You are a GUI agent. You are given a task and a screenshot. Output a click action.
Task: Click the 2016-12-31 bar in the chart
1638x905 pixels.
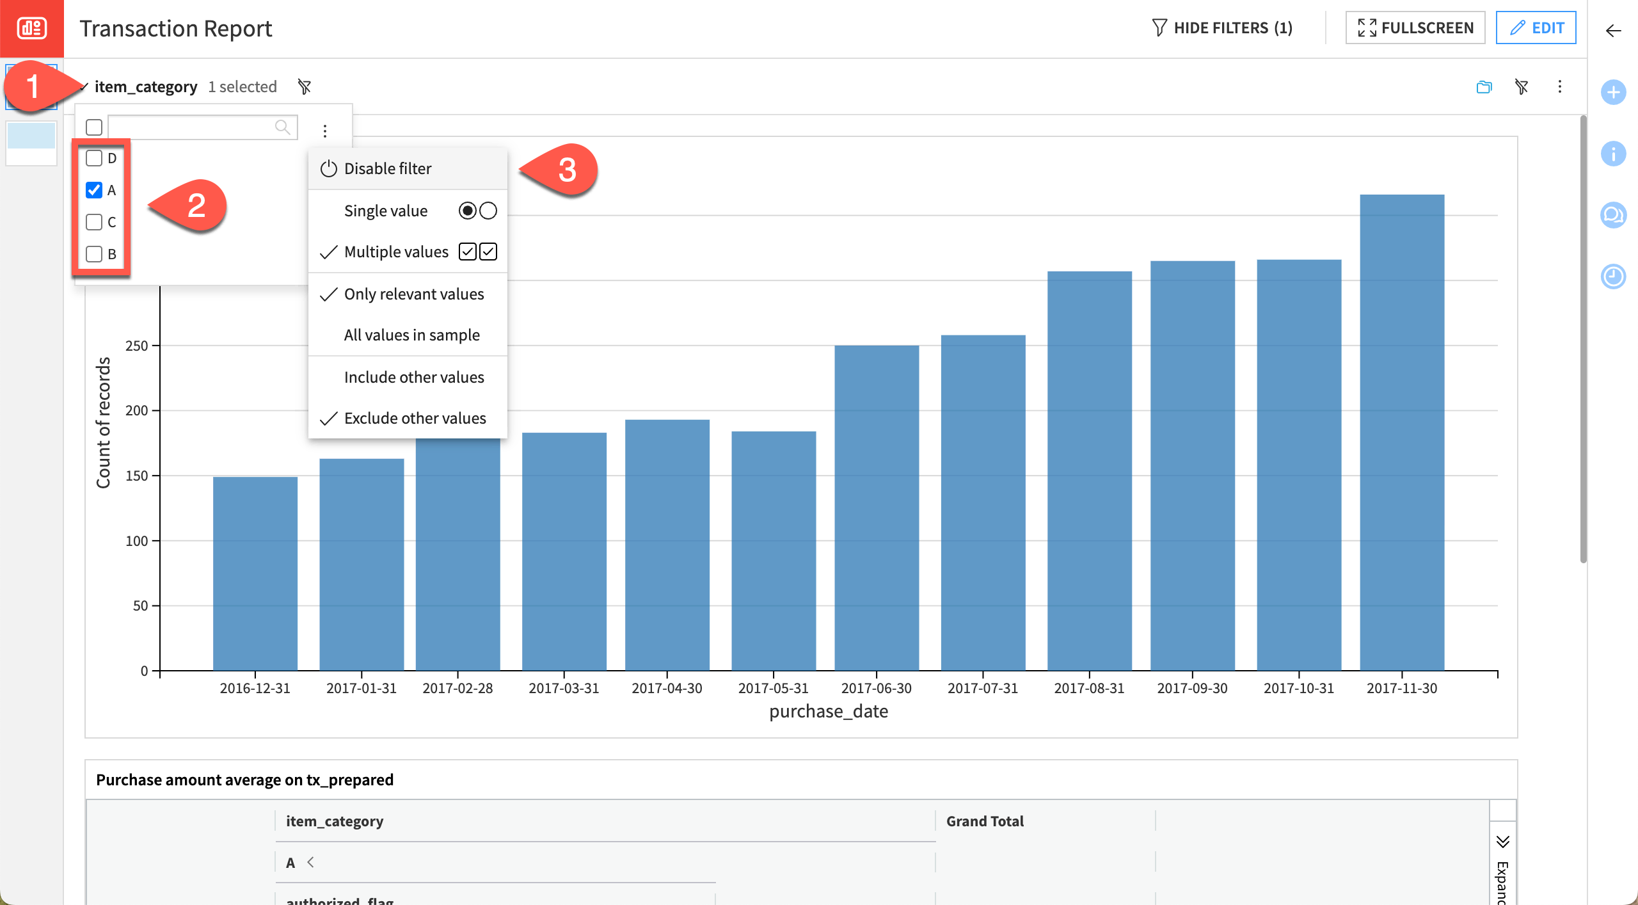[x=255, y=573]
